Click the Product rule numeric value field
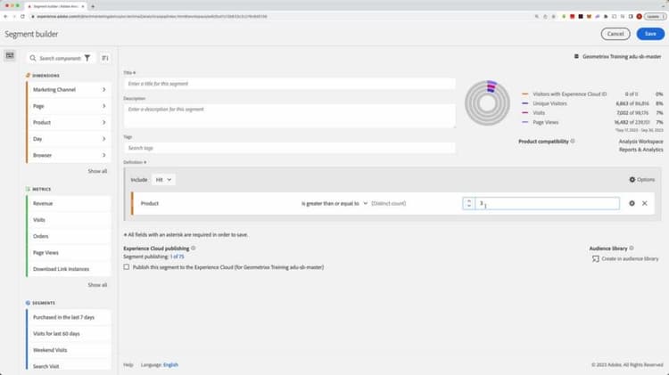This screenshot has height=375, width=669. pos(547,203)
